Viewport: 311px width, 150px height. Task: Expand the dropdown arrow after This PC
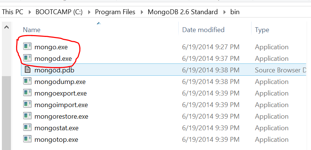click(x=31, y=12)
